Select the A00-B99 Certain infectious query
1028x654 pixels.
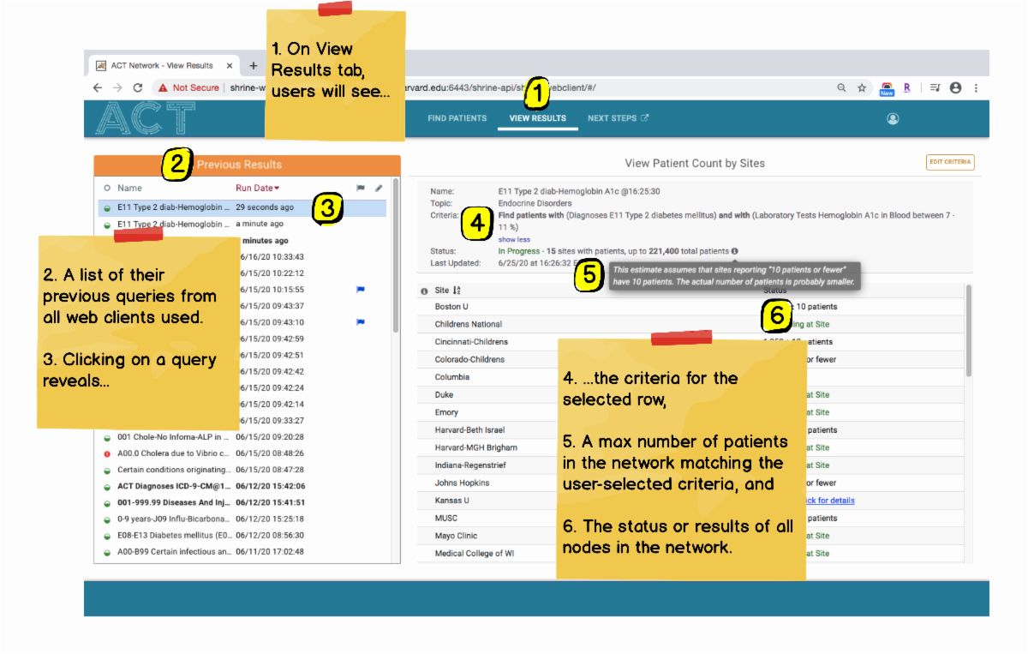point(242,551)
